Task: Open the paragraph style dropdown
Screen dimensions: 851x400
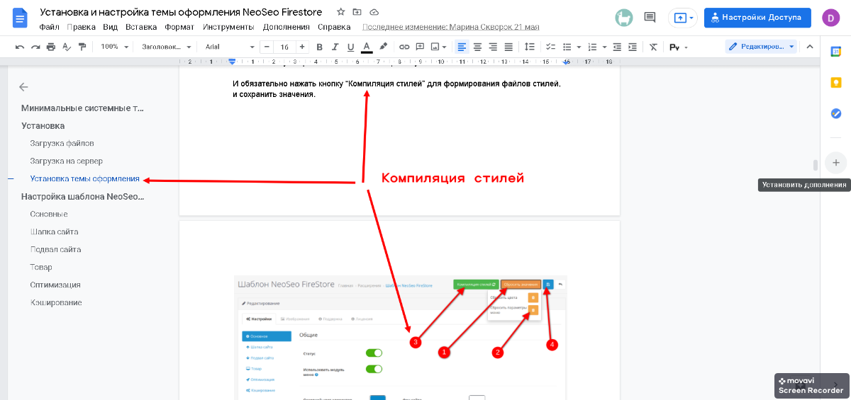Action: point(167,47)
